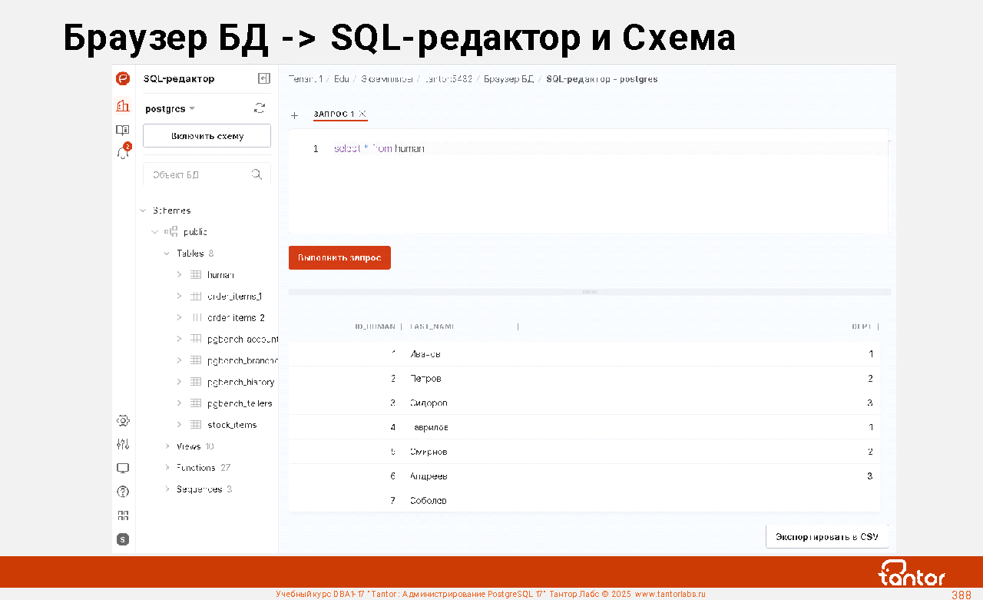Close the Запрос 1 tab
Viewport: 983px width, 600px height.
(362, 114)
